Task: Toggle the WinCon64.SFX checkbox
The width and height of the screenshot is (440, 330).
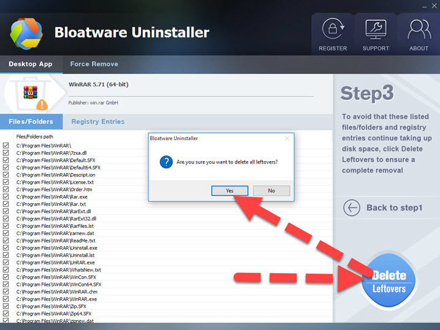Action: pos(6,284)
